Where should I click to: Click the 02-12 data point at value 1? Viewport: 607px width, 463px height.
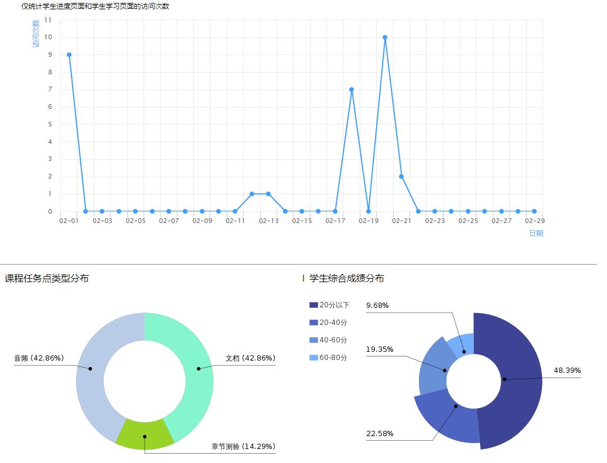pos(252,194)
